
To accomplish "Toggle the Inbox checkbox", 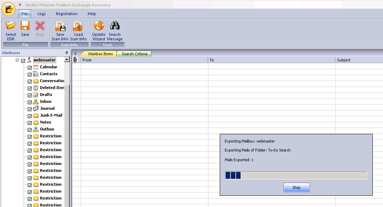I will (29, 102).
